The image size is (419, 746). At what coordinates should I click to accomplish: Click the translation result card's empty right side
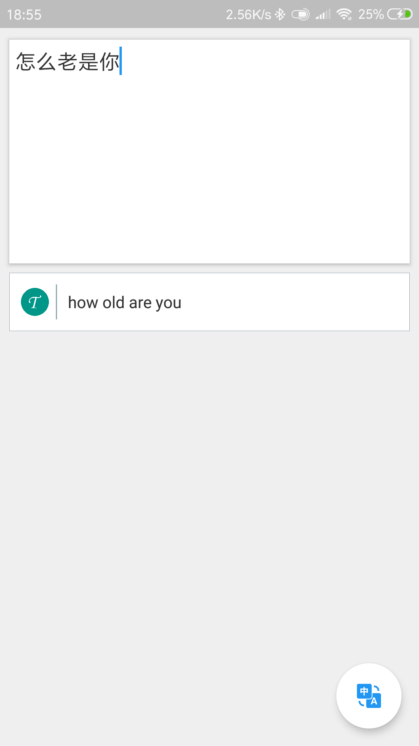(295, 302)
